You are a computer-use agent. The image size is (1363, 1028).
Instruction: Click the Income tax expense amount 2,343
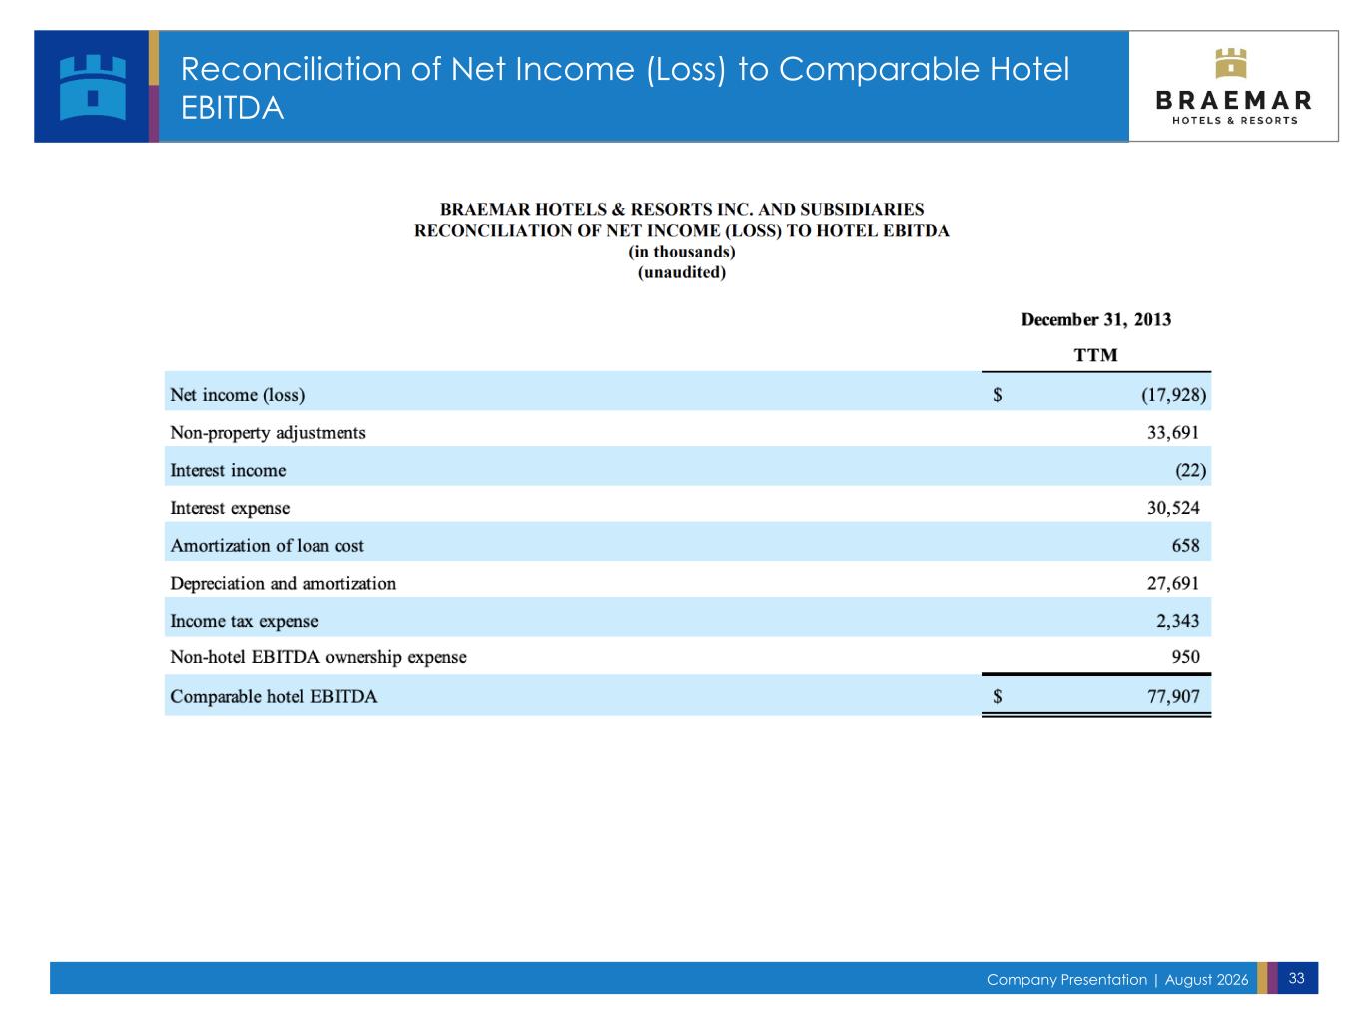pos(1177,621)
